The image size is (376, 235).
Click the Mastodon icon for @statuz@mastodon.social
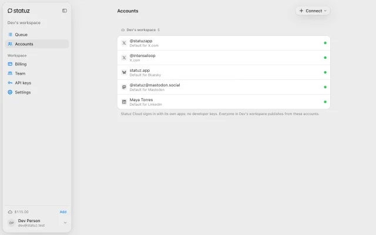[x=124, y=87]
